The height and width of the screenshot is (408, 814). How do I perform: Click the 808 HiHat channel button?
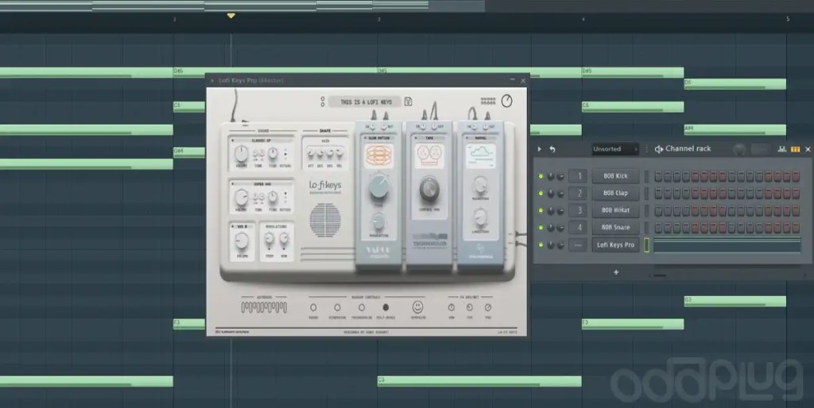(x=615, y=210)
